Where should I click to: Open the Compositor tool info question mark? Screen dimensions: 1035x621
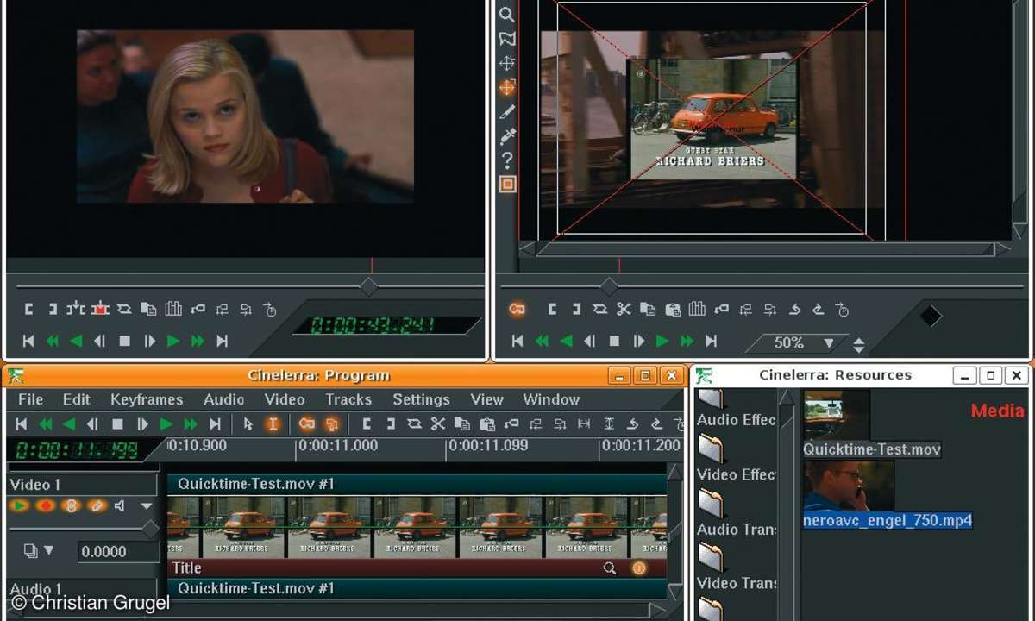[x=507, y=160]
